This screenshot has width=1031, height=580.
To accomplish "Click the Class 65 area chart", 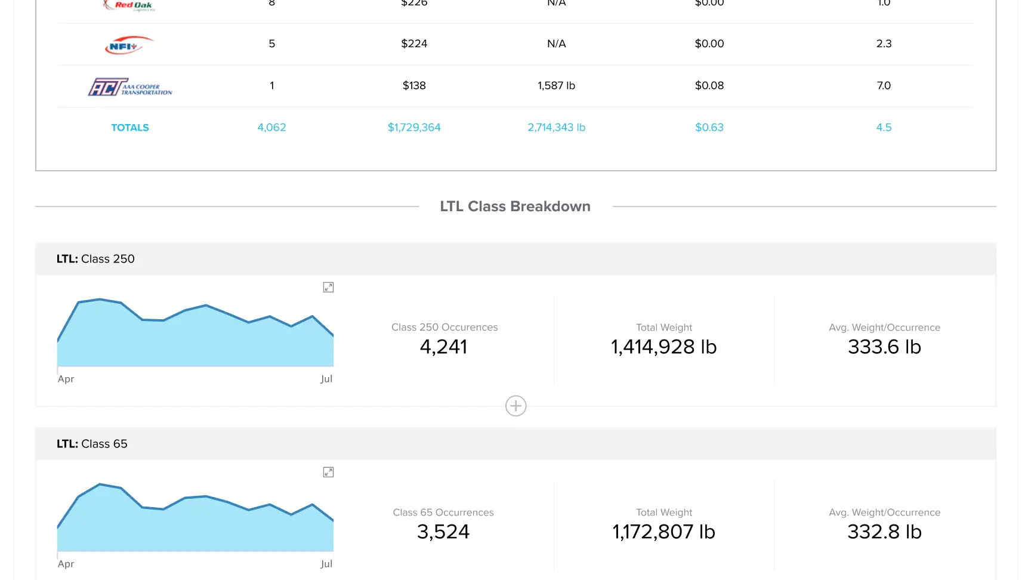I will 195,517.
